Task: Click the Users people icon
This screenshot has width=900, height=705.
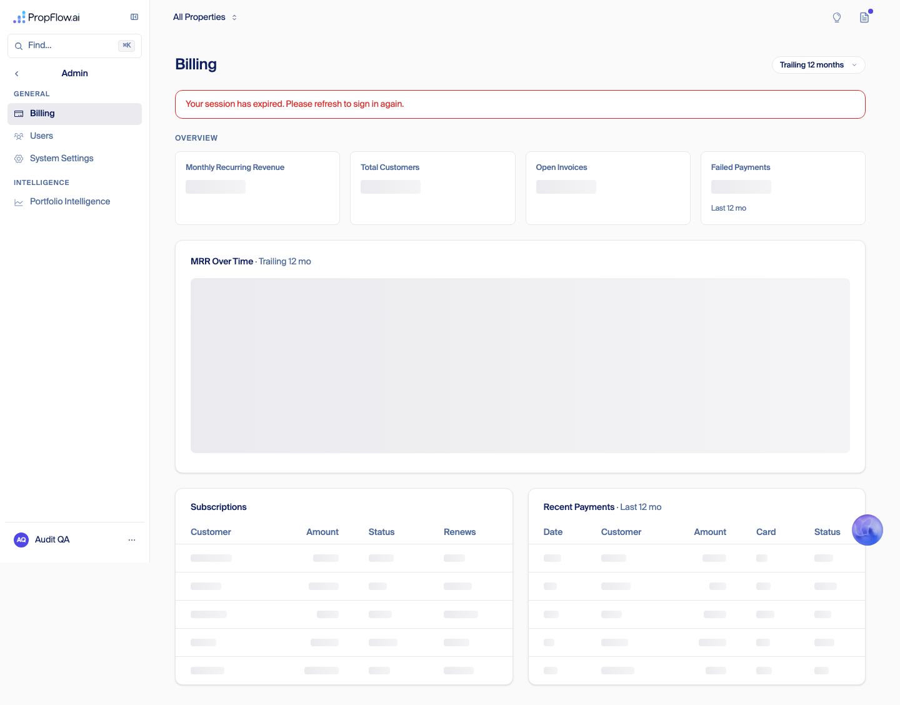Action: [x=19, y=136]
